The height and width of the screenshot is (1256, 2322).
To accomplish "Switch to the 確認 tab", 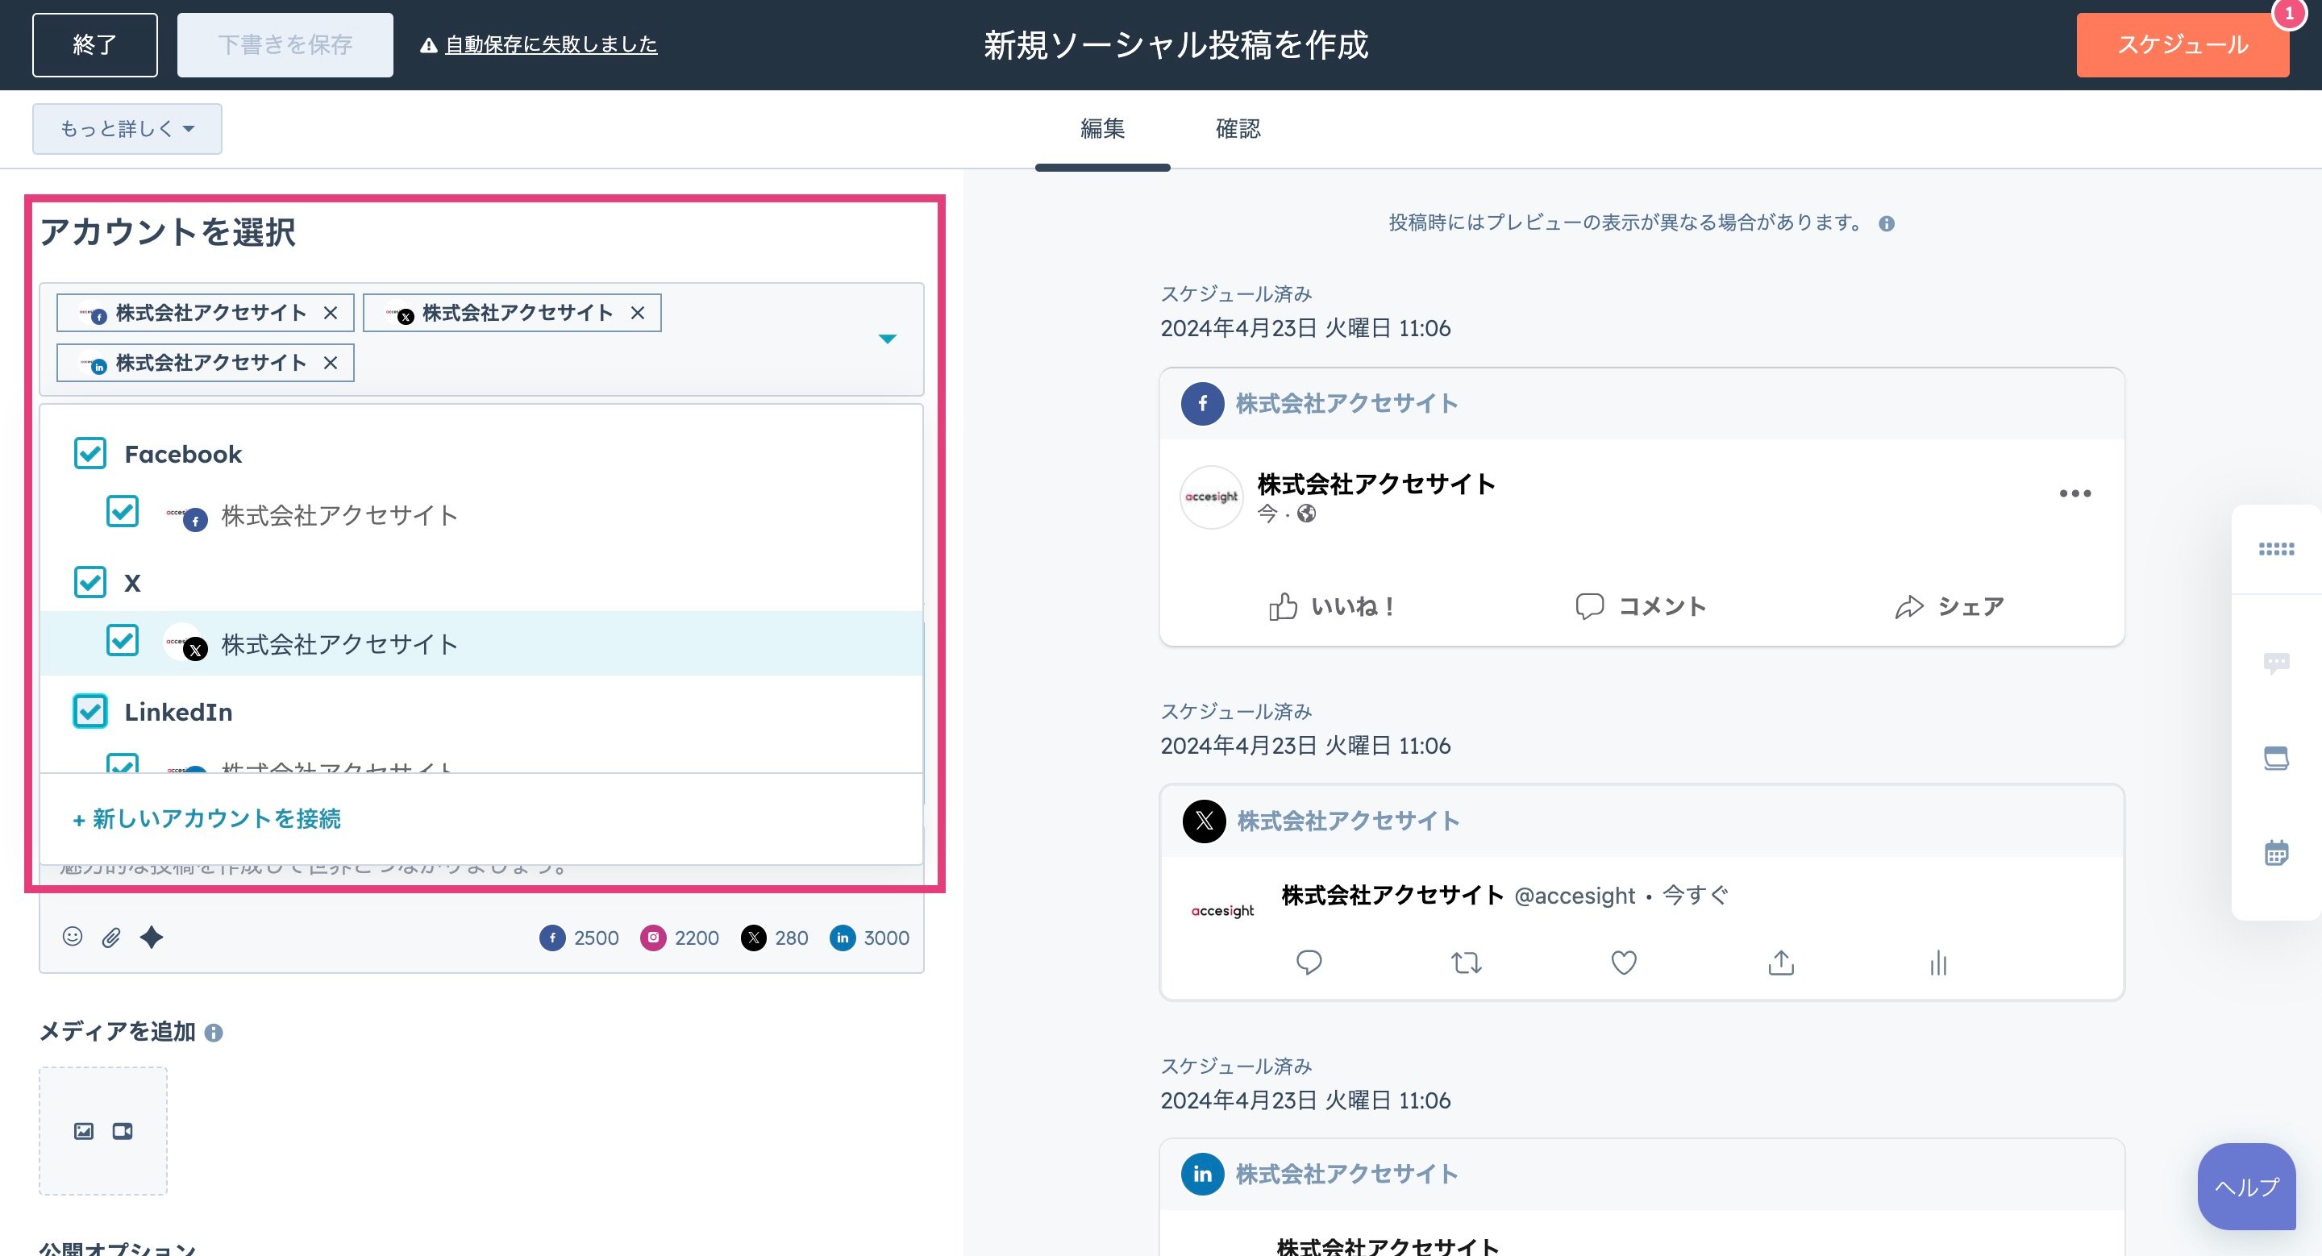I will point(1238,129).
